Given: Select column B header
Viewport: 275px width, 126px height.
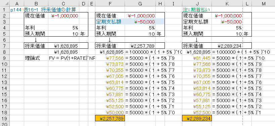Looking at the screenshot, I should 36,3.
